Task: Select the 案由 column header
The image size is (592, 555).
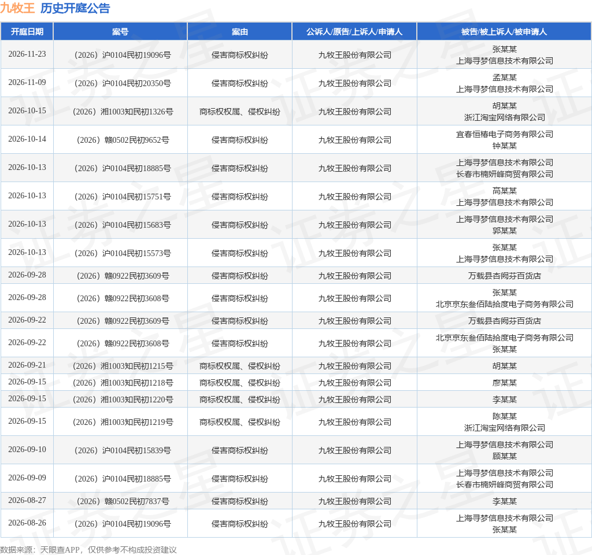Action: 240,32
